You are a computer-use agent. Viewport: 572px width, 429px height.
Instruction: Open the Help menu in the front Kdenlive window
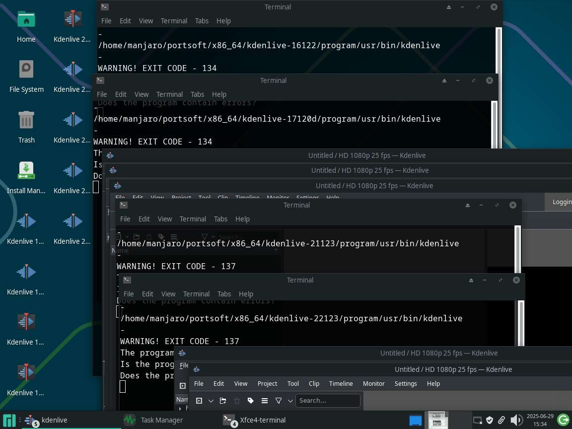click(433, 383)
